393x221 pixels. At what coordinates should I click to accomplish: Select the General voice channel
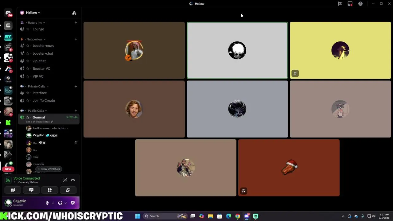click(x=49, y=119)
